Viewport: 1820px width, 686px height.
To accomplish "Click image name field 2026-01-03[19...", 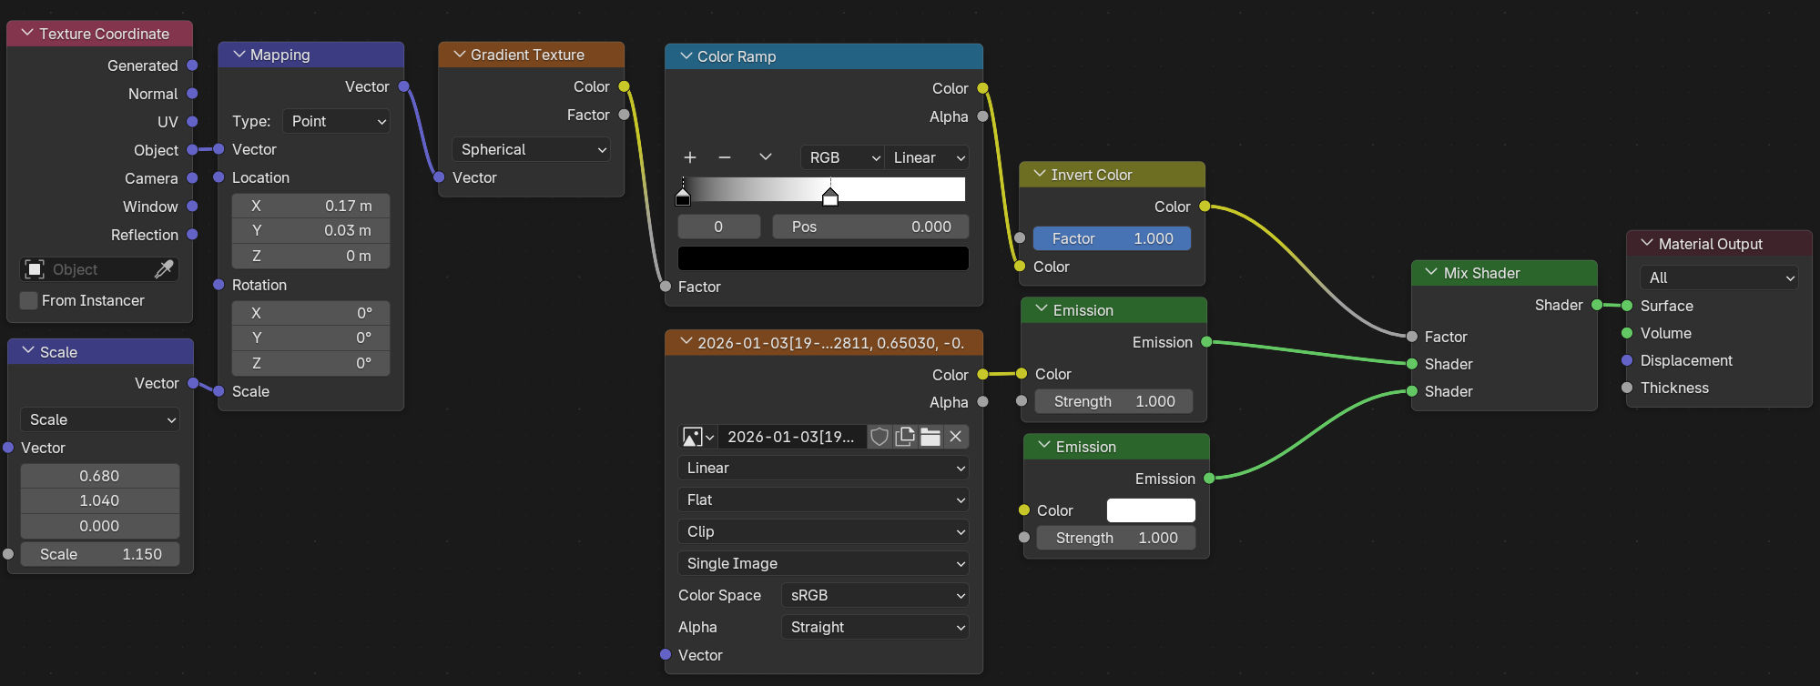I will click(791, 437).
